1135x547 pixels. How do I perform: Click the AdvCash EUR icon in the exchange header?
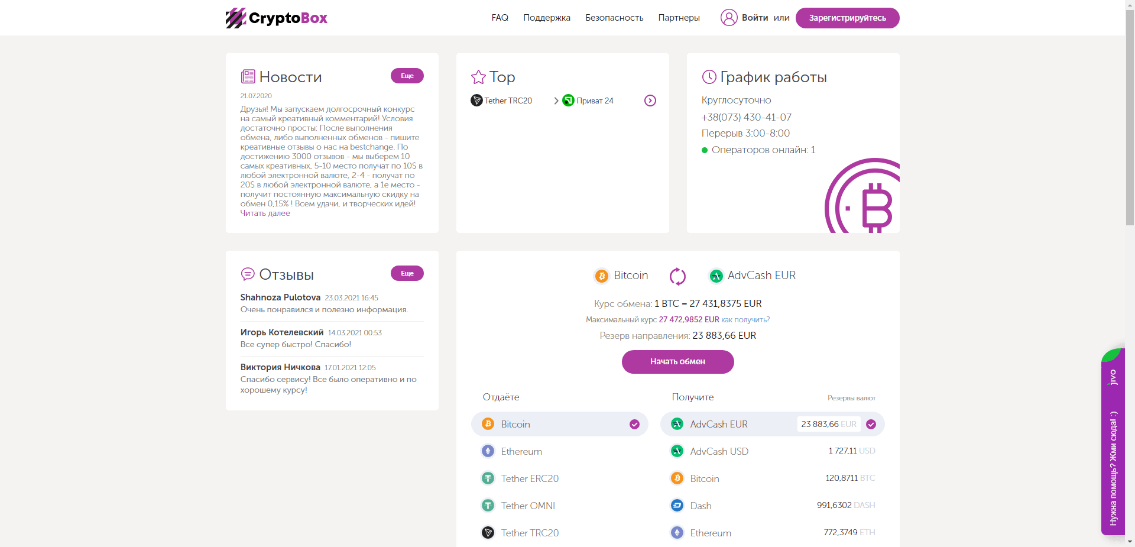[716, 276]
